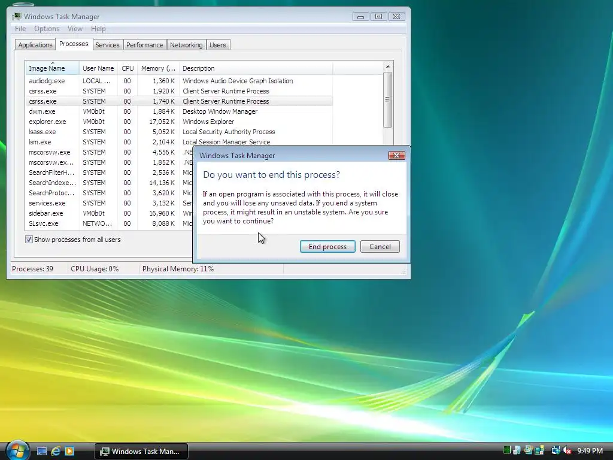613x460 pixels.
Task: Minimize the Windows Task Manager window
Action: 360,16
